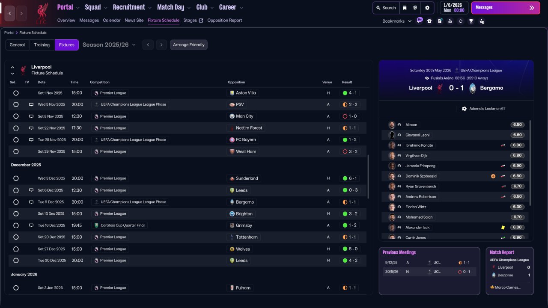The height and width of the screenshot is (308, 548).
Task: Select the Aston Villa fixture radio button
Action: click(x=16, y=93)
